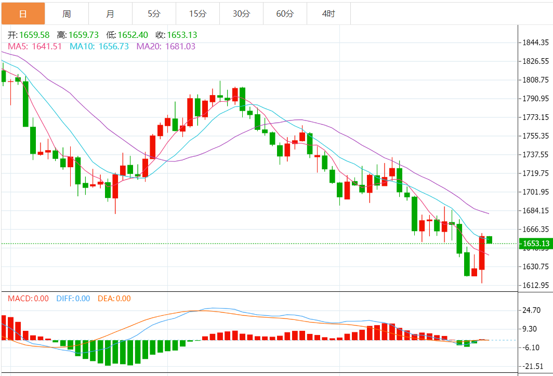Click the MACD:0.00 label
Screen dimensions: 553x376
point(28,299)
